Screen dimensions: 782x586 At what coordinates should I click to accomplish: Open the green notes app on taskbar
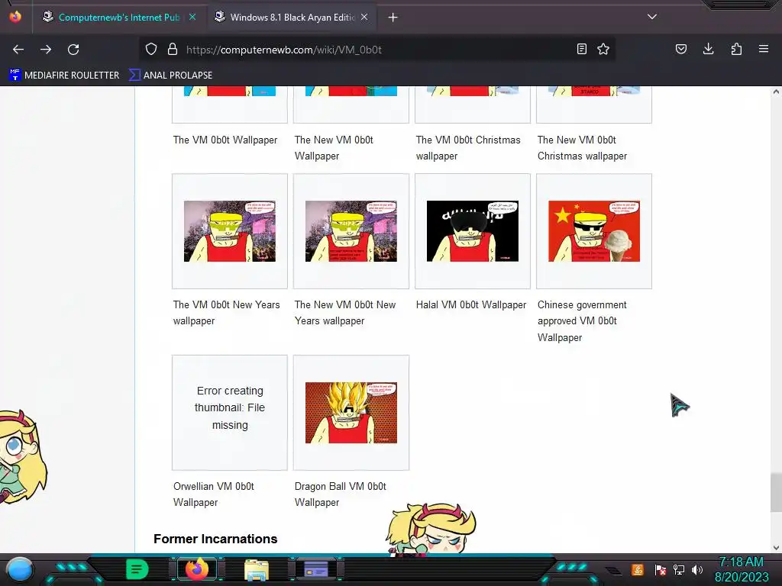(137, 569)
